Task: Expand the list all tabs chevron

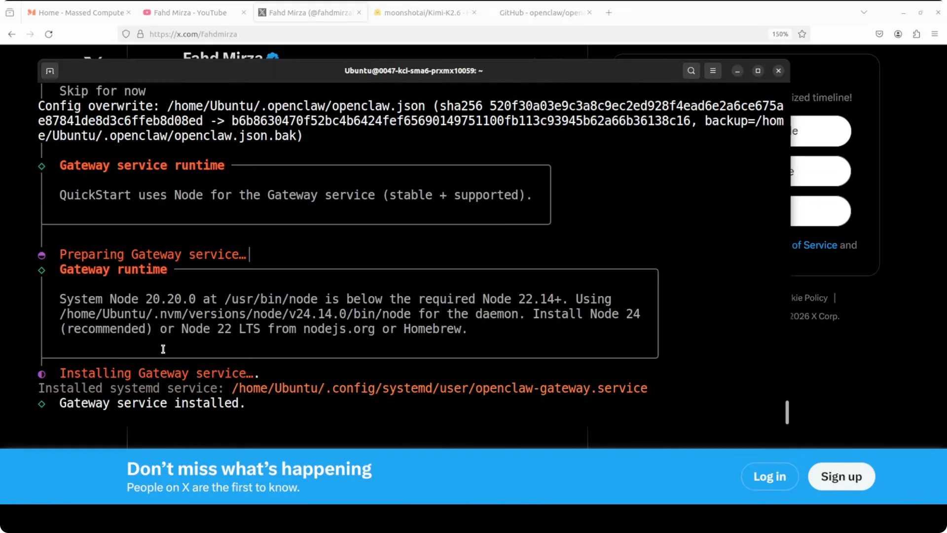Action: (x=864, y=12)
